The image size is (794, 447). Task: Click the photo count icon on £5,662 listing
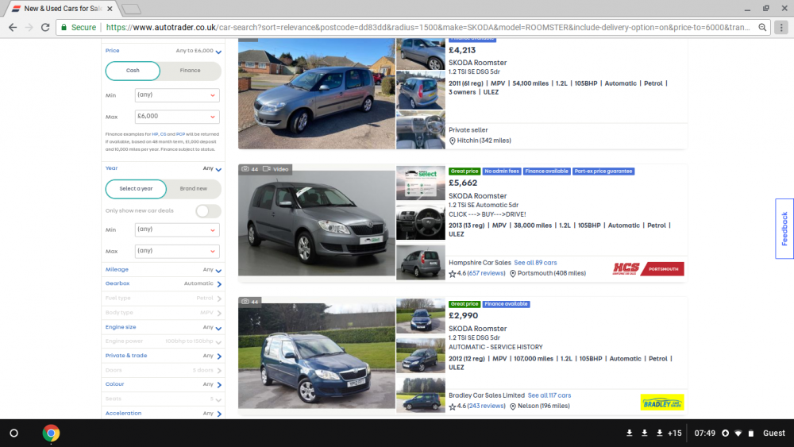(x=245, y=169)
